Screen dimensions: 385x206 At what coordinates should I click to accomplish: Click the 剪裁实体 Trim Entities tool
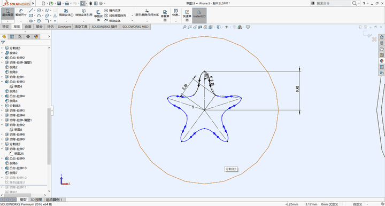tap(66, 13)
